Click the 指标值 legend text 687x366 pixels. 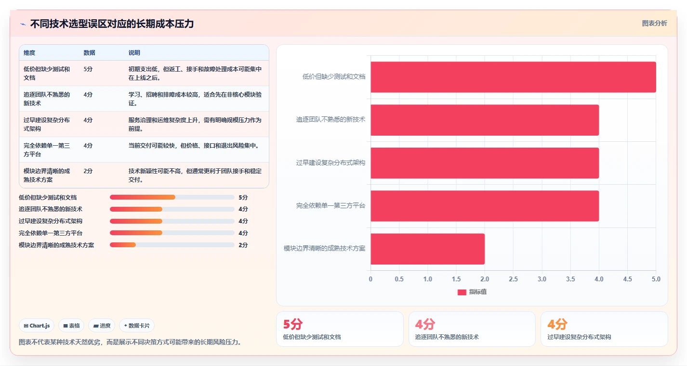pyautogui.click(x=478, y=292)
